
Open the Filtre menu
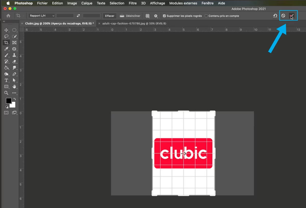pos(133,3)
